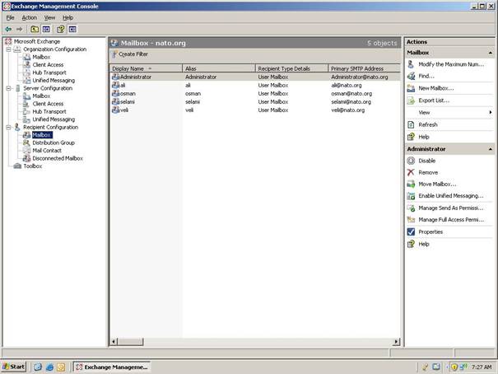Open Properties with the checkmark icon
Image resolution: width=498 pixels, height=374 pixels.
coord(411,232)
